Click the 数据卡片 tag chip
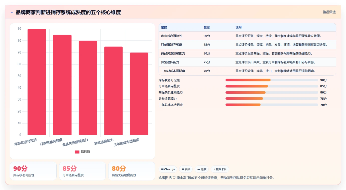 (x=220, y=169)
